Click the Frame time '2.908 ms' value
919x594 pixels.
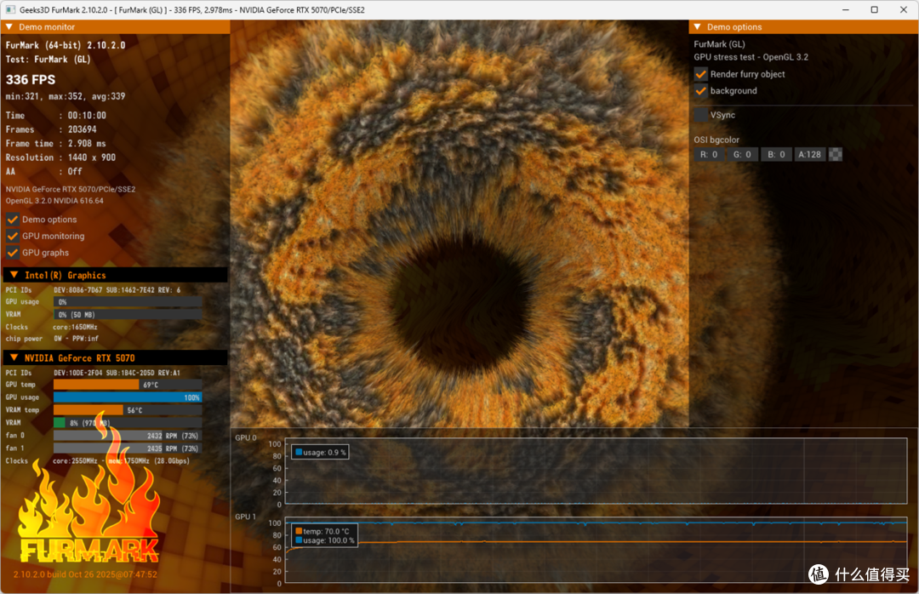pyautogui.click(x=87, y=144)
